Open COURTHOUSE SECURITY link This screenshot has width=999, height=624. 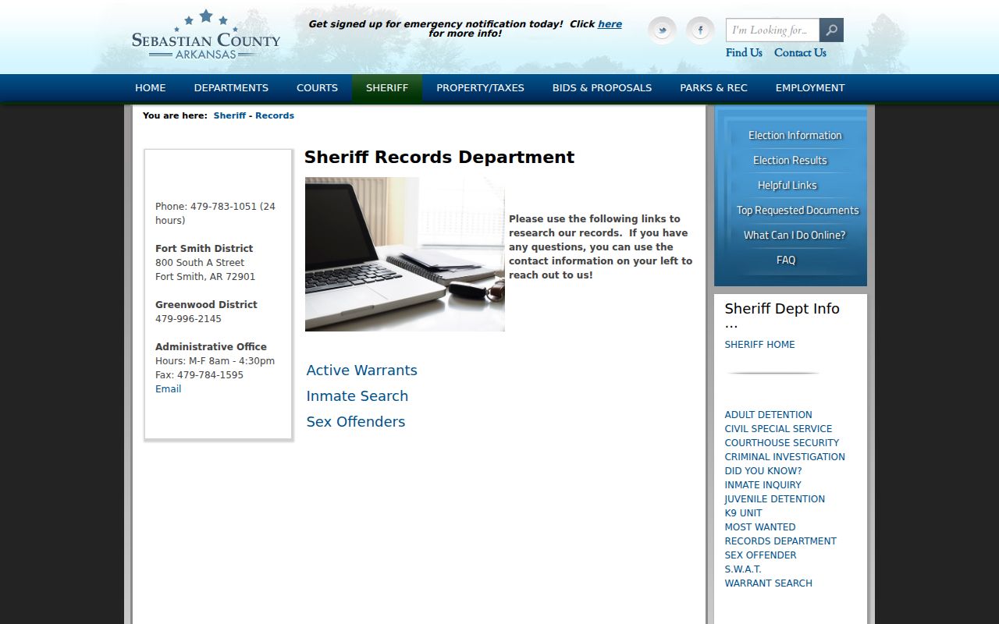tap(781, 443)
